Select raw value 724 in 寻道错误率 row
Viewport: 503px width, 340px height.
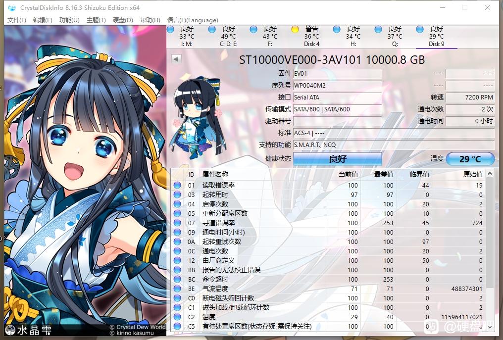(x=477, y=223)
